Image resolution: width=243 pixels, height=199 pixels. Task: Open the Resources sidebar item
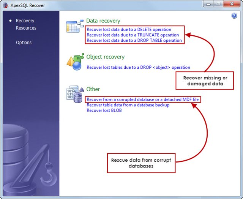coord(26,28)
